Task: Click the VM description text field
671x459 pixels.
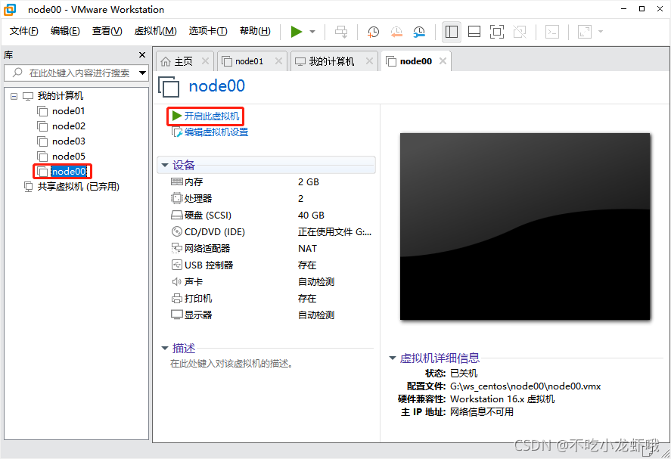Action: (x=231, y=364)
